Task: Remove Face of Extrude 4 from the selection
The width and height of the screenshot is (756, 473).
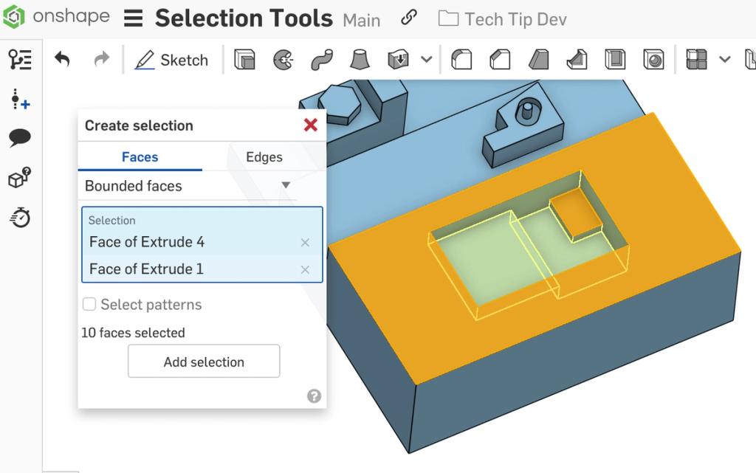Action: click(x=304, y=242)
